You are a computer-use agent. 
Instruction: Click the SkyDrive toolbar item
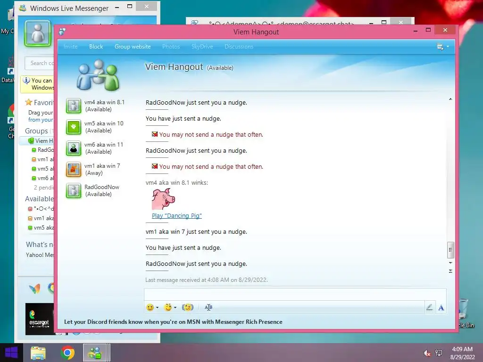point(202,47)
